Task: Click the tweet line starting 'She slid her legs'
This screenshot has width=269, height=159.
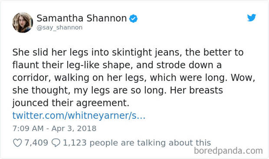Action: click(128, 52)
